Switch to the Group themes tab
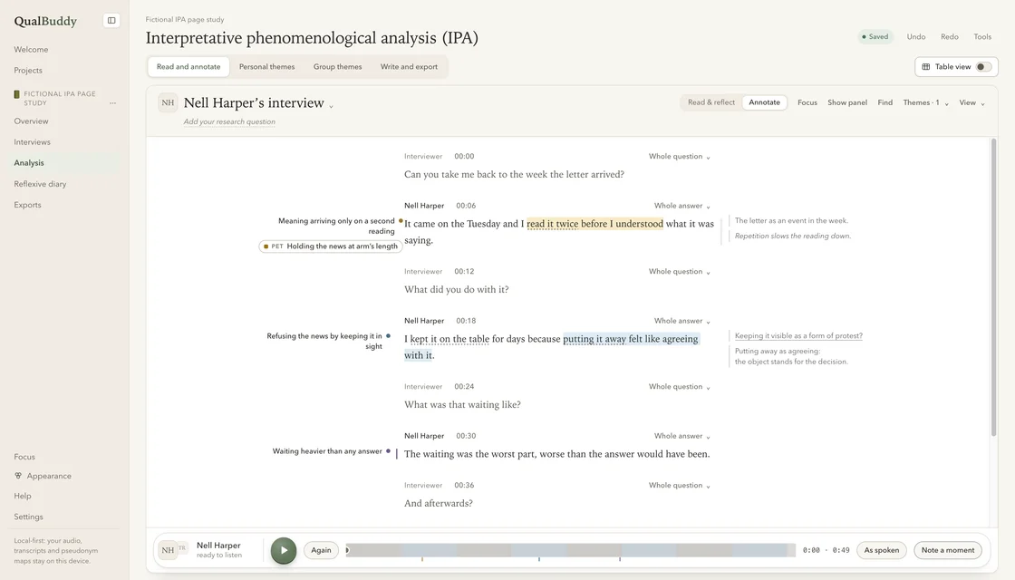This screenshot has width=1015, height=580. coord(337,67)
